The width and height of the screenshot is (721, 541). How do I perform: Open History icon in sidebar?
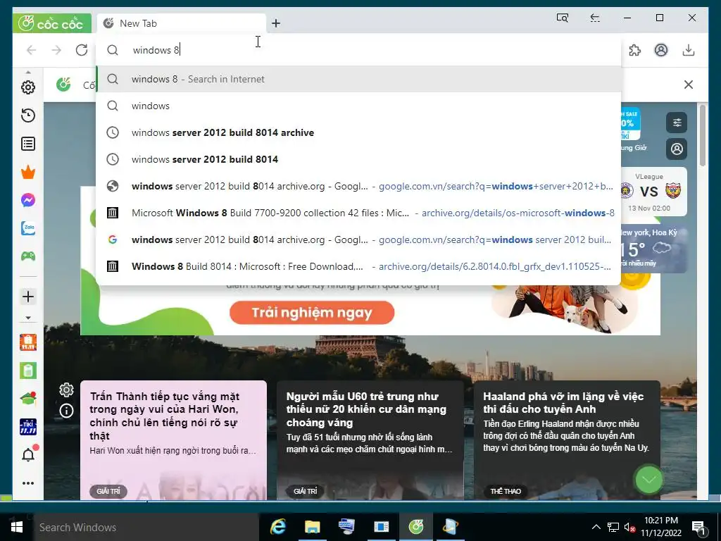[x=28, y=116]
